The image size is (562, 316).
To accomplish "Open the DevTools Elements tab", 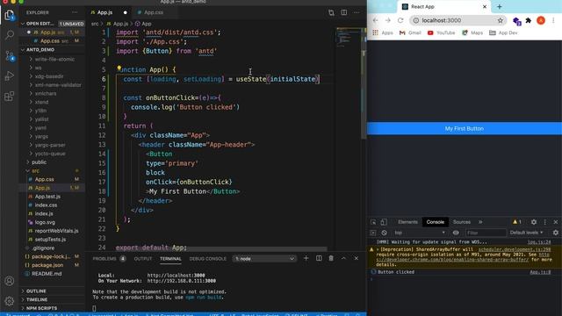I will pyautogui.click(x=407, y=222).
